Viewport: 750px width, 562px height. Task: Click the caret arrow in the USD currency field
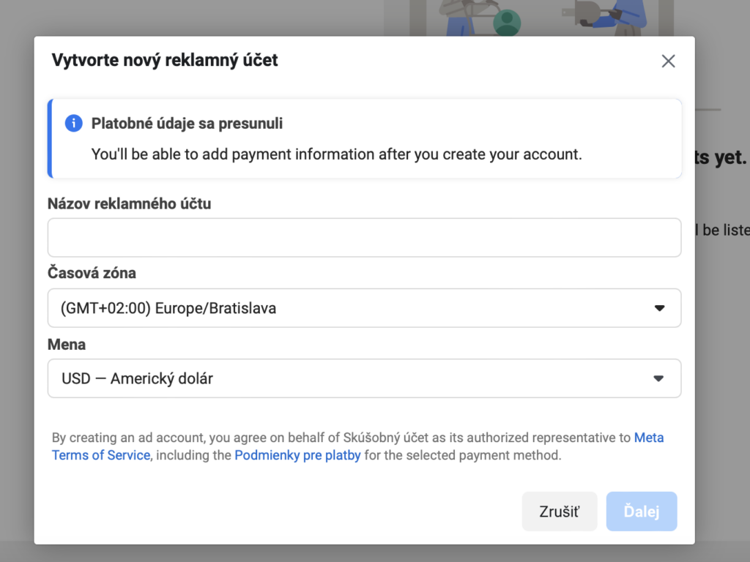pyautogui.click(x=658, y=378)
